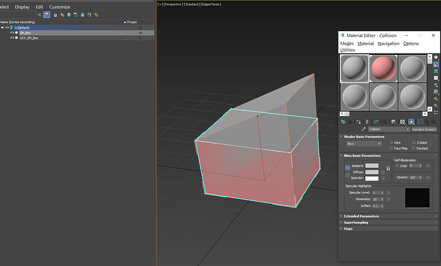
Task: Click the lock icon in explorer toolbar
Action: [x=55, y=14]
